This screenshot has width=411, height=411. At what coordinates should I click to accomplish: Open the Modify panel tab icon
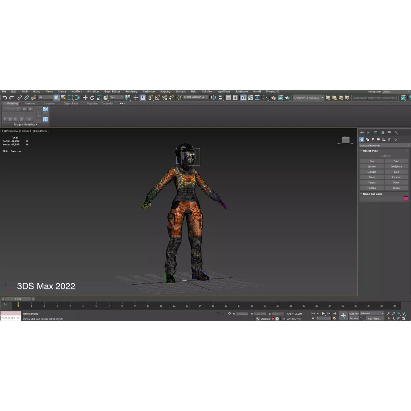[x=369, y=133]
